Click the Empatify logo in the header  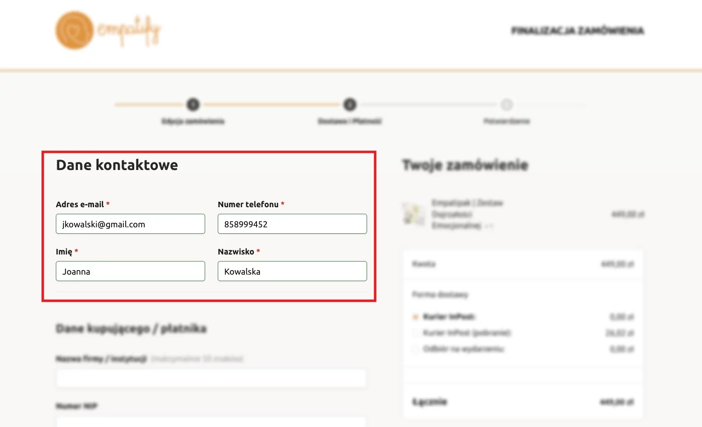[x=108, y=31]
